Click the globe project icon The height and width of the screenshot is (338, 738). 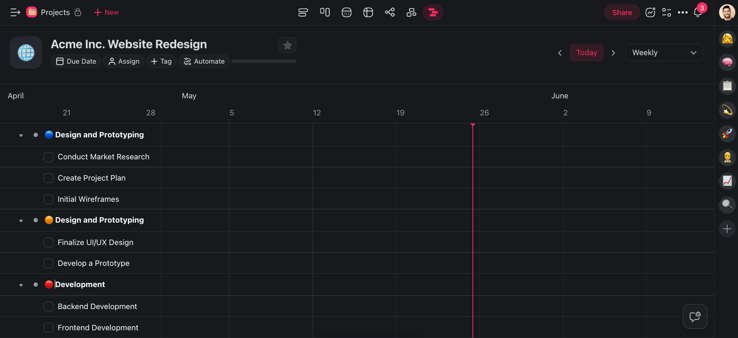[26, 52]
